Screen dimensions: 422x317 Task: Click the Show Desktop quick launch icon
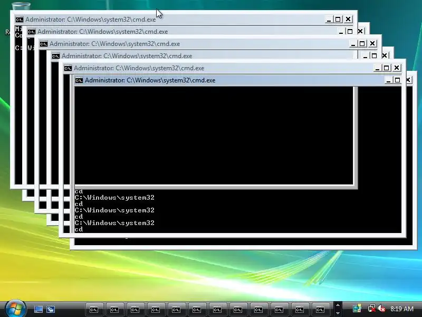coord(39,309)
